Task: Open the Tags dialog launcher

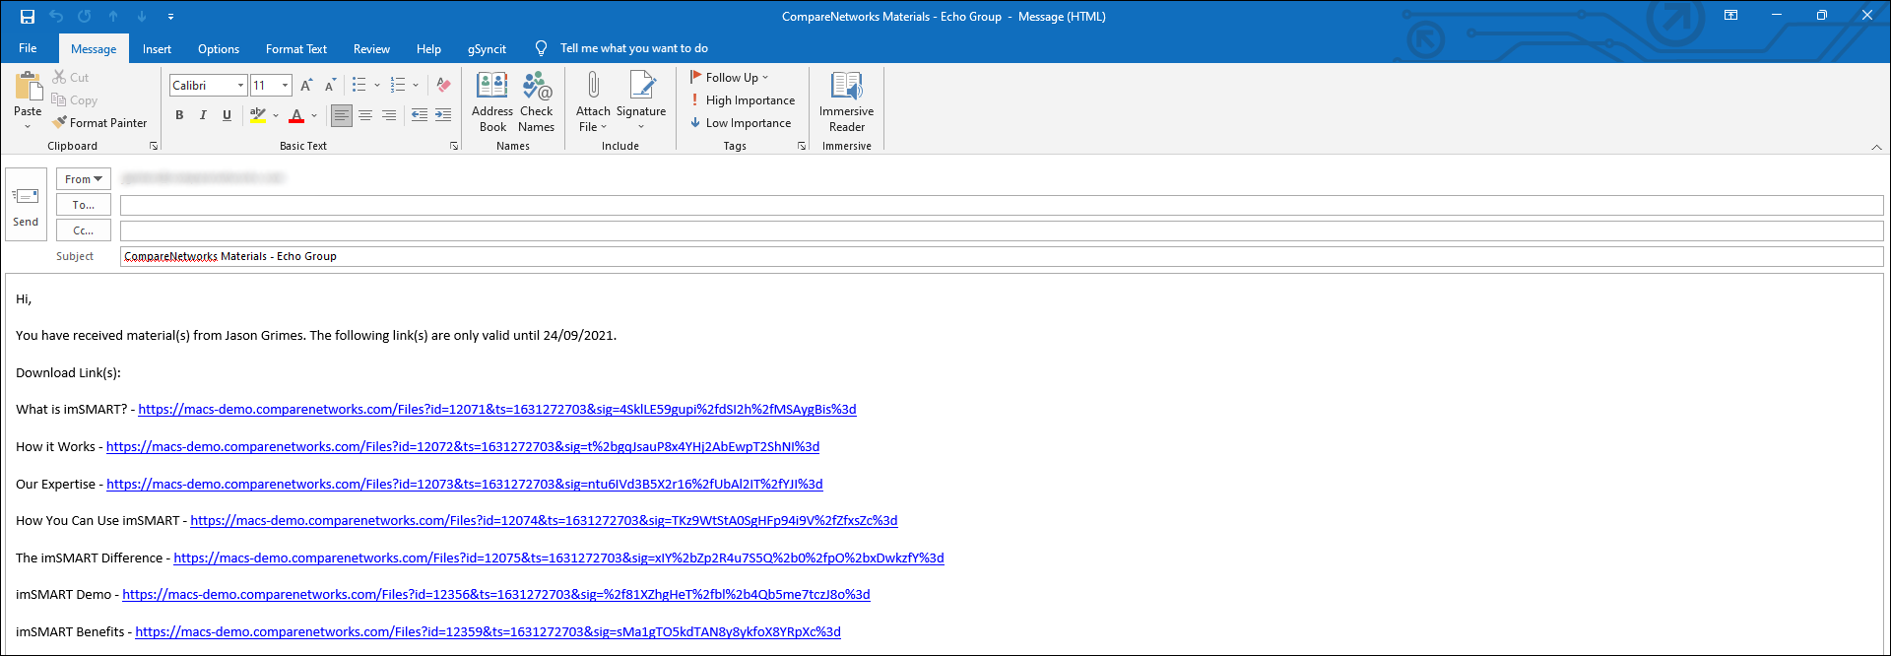Action: (802, 146)
